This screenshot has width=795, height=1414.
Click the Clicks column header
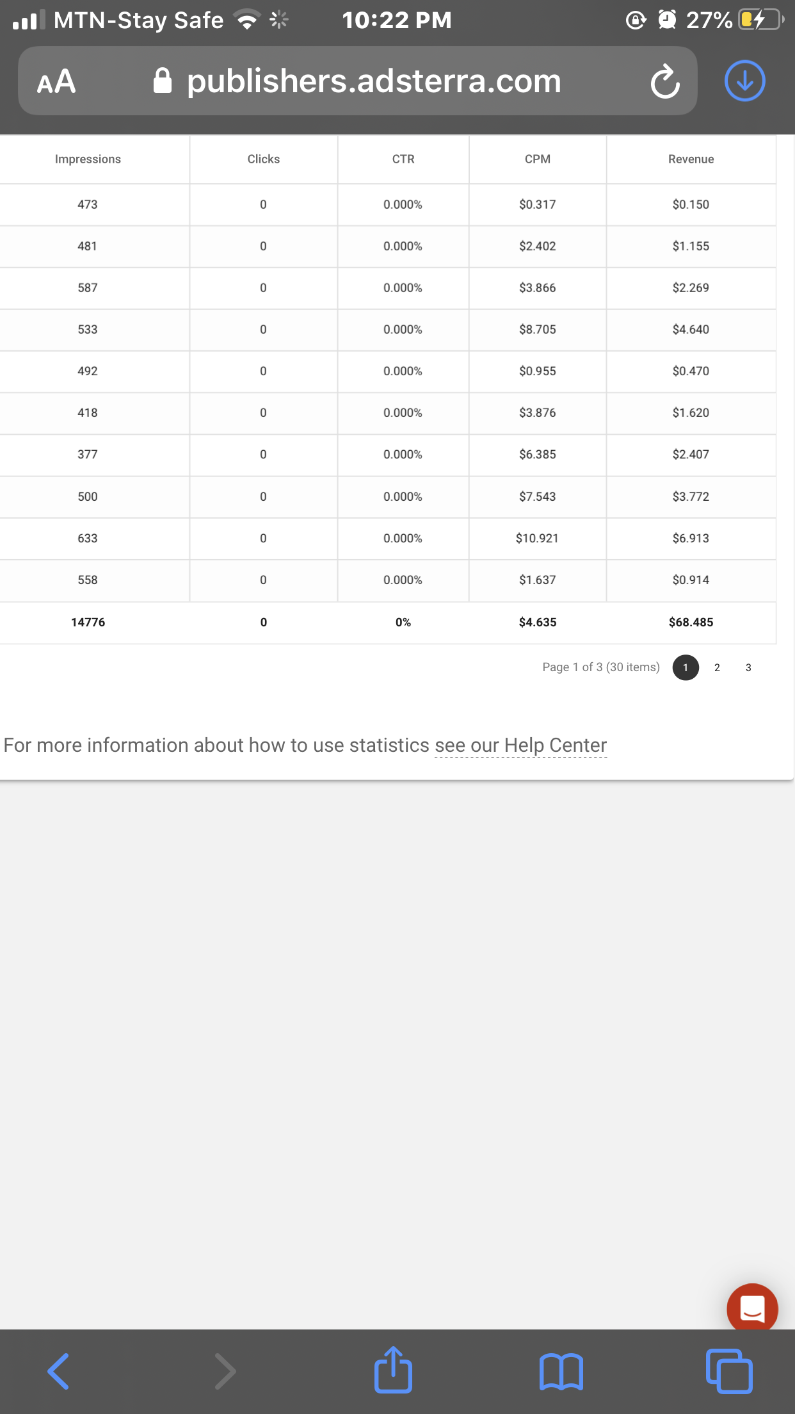pos(264,159)
